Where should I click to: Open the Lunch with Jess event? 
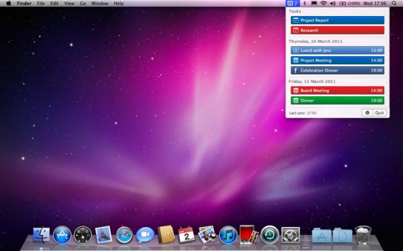337,50
